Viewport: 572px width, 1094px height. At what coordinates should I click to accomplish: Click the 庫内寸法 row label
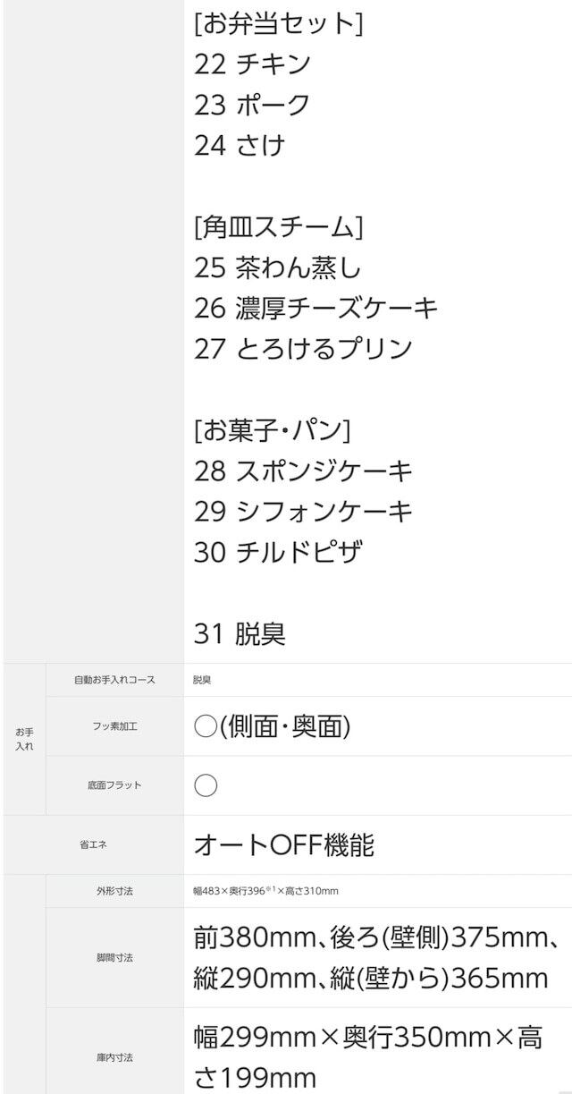(x=114, y=1057)
